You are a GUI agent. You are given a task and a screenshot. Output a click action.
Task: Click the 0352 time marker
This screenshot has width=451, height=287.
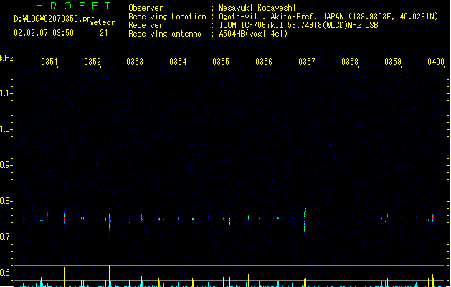coord(92,61)
